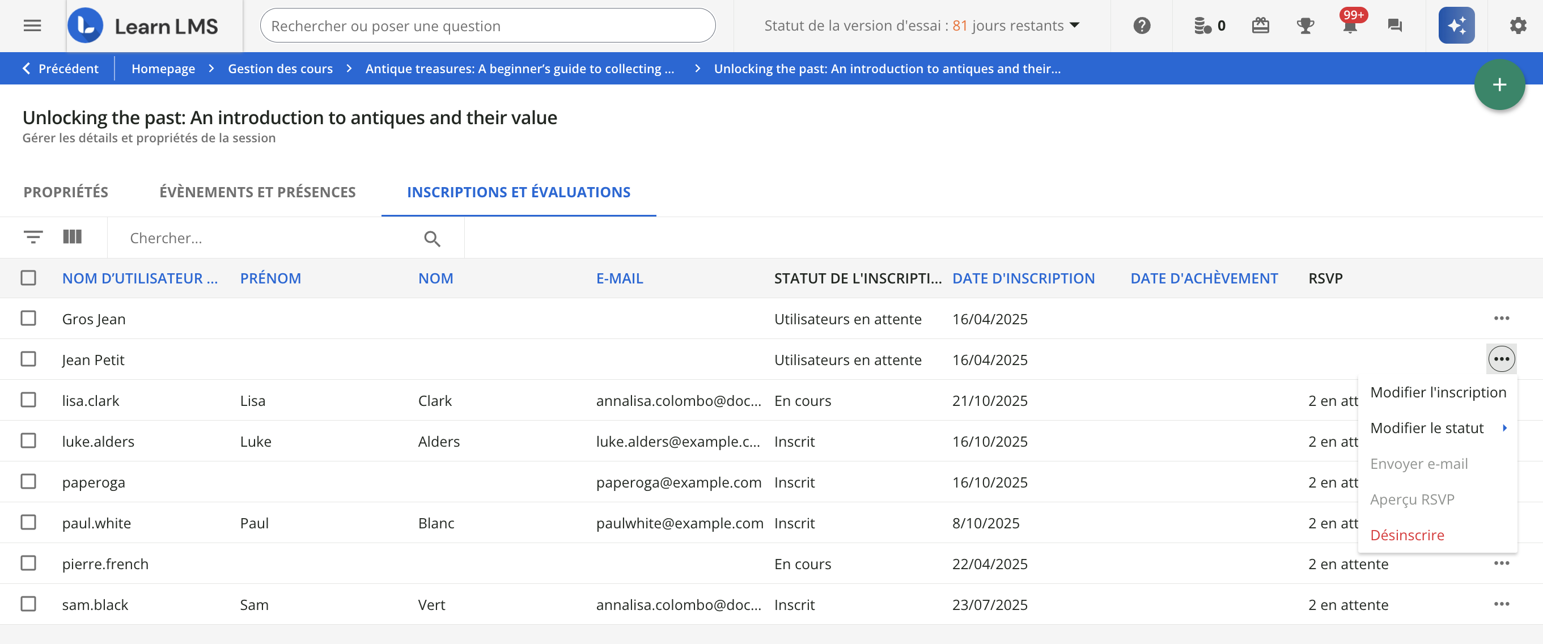
Task: Open the three-dot menu for sam.black
Action: pyautogui.click(x=1501, y=604)
